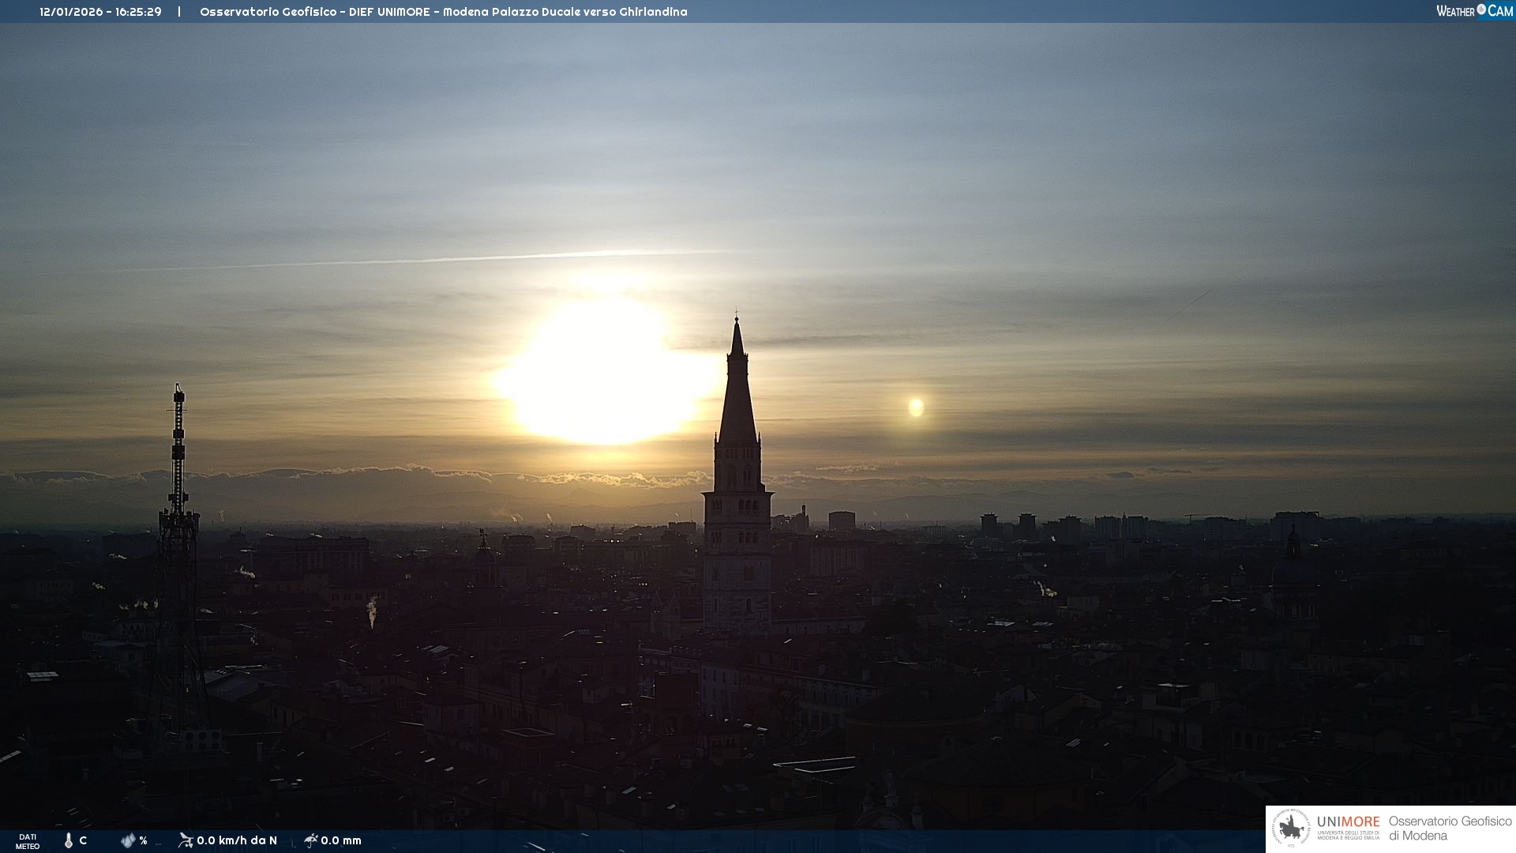Click the Osservatorio Geofisico di Modena text
Screen dimensions: 1516x853
point(1450,828)
